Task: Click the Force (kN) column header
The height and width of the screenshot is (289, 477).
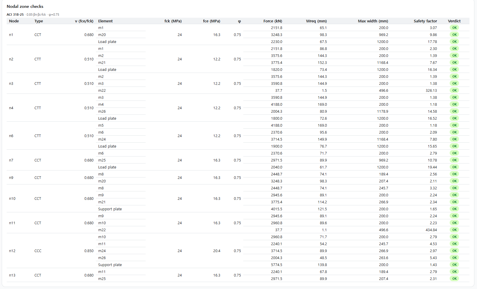Action: 273,21
